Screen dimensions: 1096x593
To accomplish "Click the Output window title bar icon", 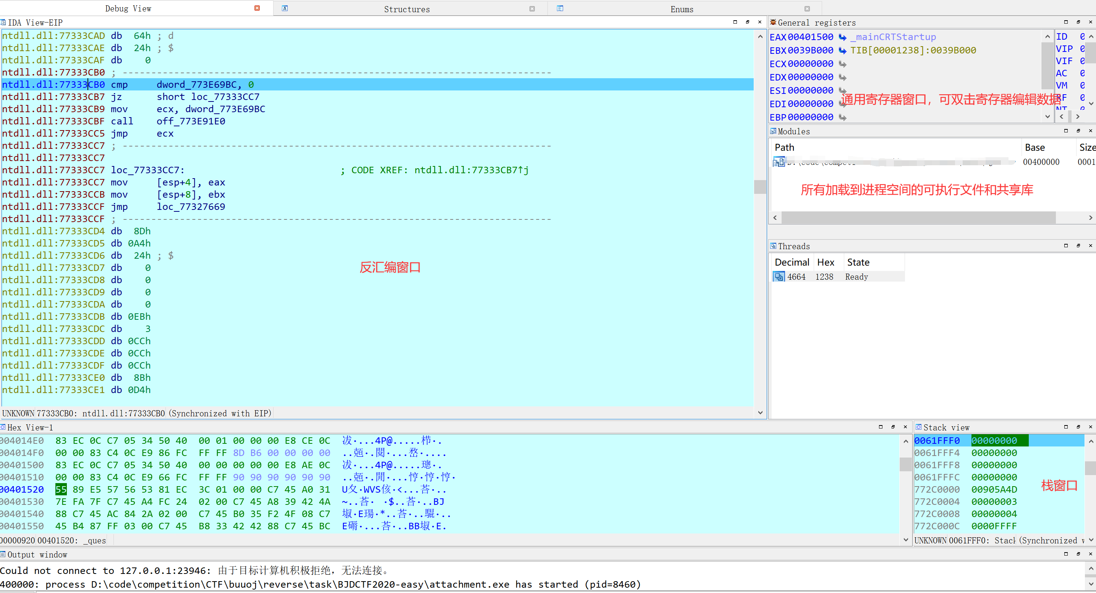I will click(4, 554).
